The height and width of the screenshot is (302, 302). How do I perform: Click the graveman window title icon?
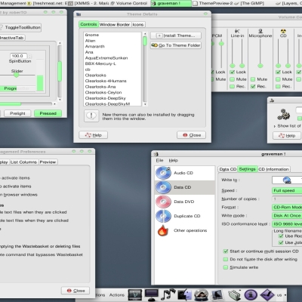156,154
